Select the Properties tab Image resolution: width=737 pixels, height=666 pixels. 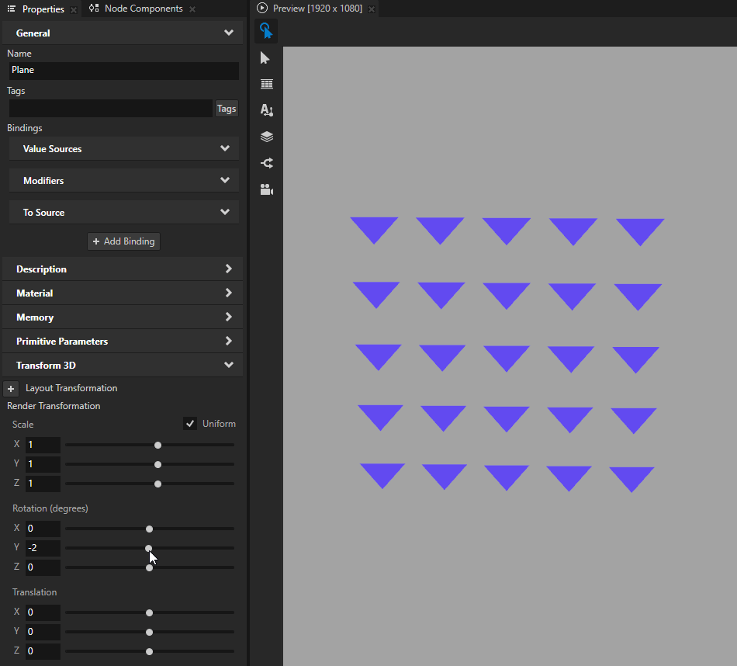click(42, 9)
